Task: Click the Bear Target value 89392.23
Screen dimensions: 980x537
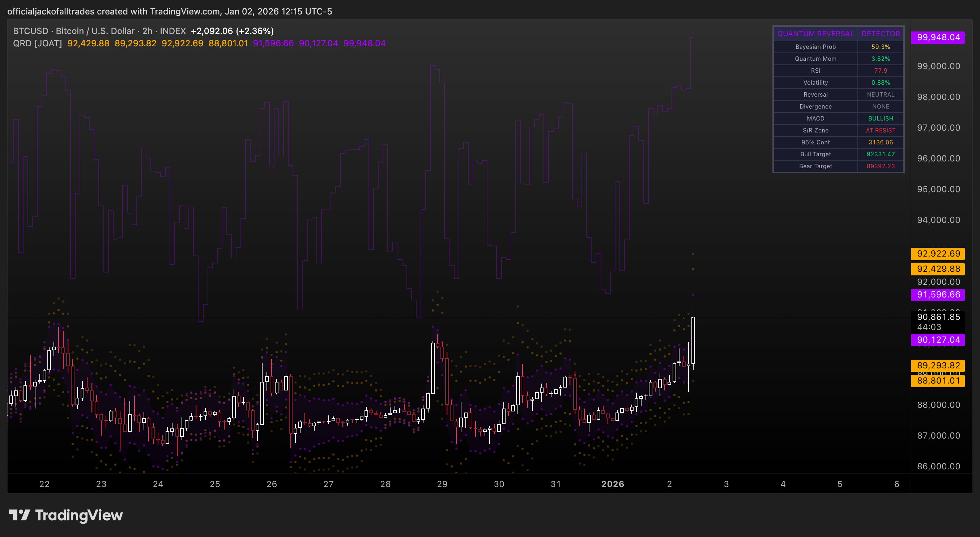Action: point(880,166)
